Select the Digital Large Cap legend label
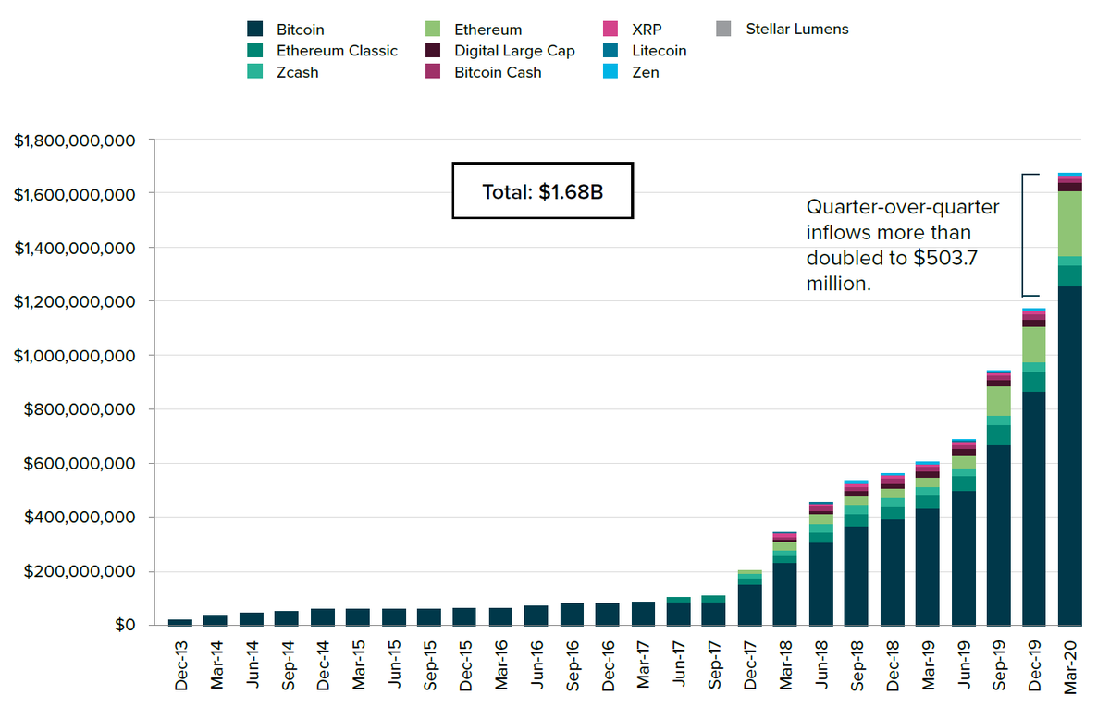The width and height of the screenshot is (1110, 707). pyautogui.click(x=514, y=51)
